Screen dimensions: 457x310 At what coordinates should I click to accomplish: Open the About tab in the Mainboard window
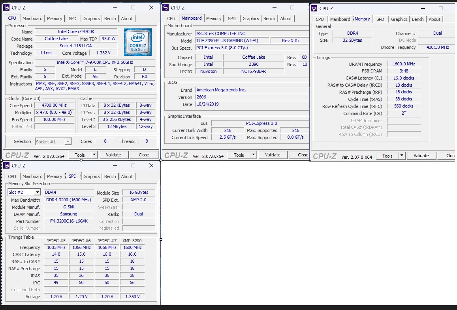286,18
